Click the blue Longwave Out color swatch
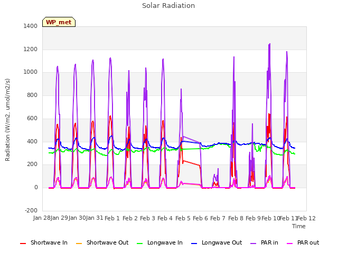Viewport: 338px width, 253px height. click(194, 244)
